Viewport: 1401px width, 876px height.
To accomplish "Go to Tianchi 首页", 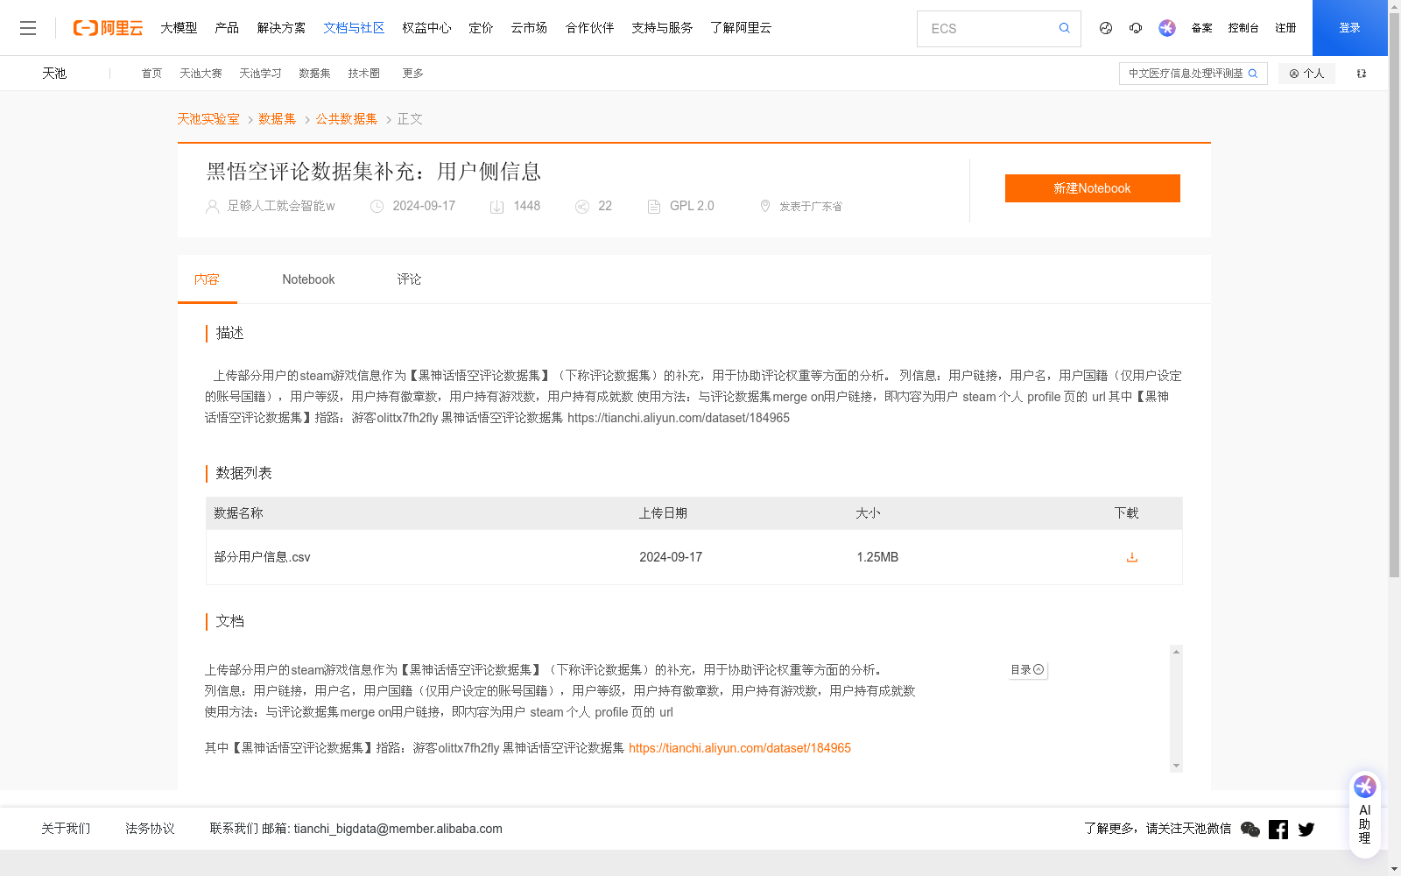I will pyautogui.click(x=151, y=74).
